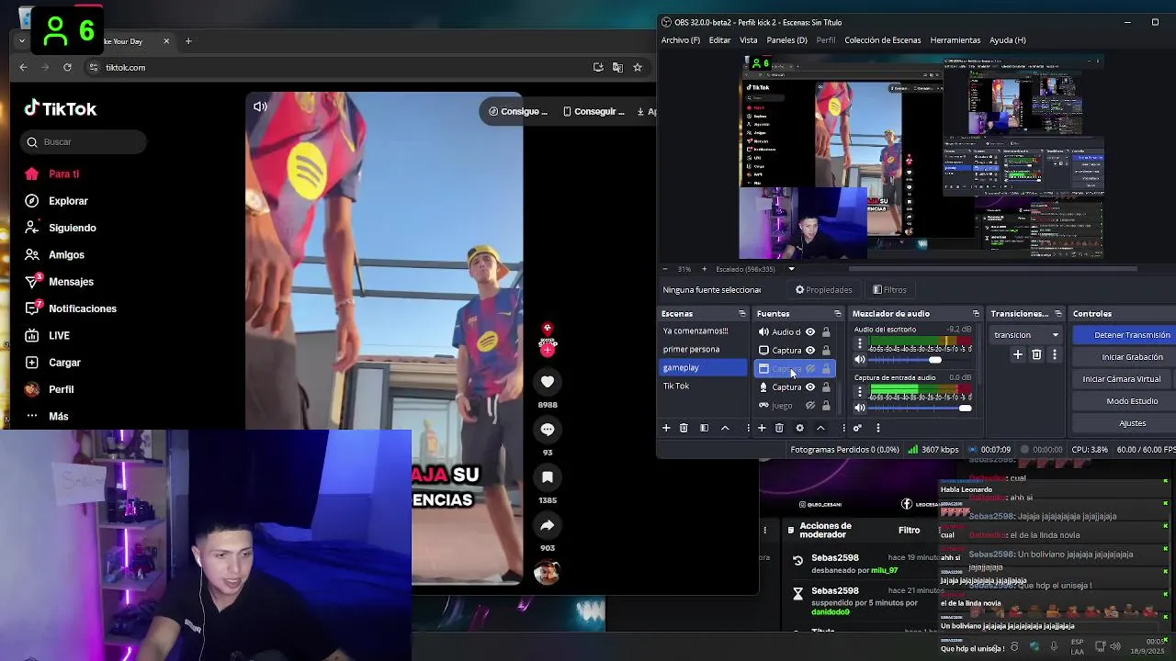This screenshot has width=1176, height=661.
Task: Open the Vista menu in OBS
Action: 749,40
